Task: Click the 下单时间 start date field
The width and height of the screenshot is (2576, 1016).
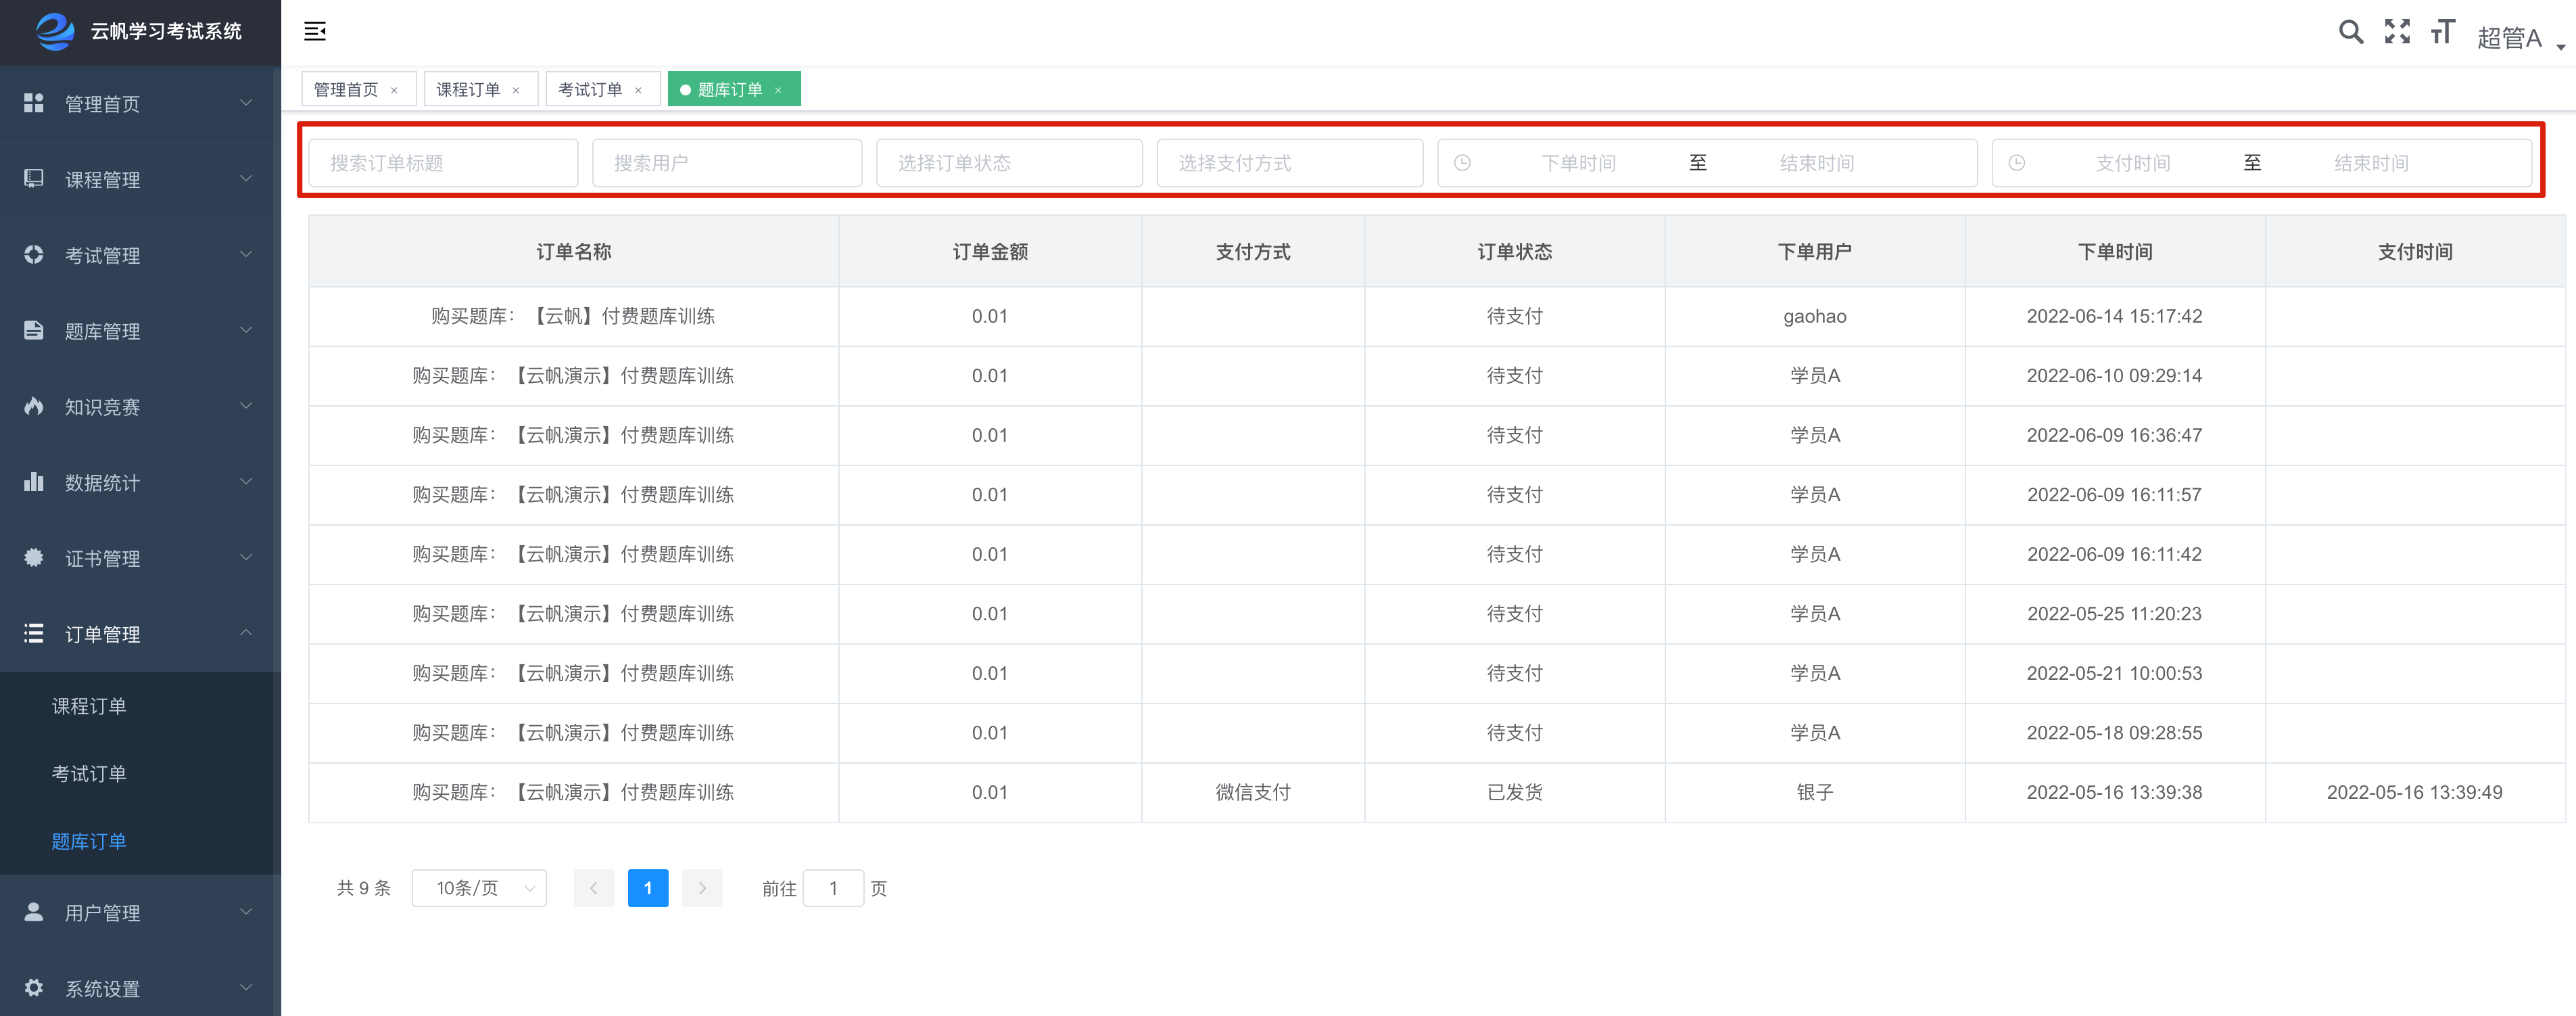Action: coord(1578,163)
